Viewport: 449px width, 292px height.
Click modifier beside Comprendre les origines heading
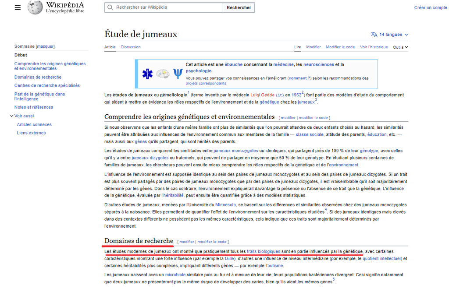click(288, 117)
